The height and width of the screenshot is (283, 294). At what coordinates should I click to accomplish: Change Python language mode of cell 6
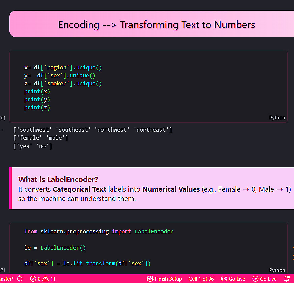(277, 118)
